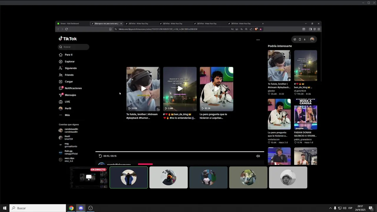The image size is (377, 212).
Task: Click the TikTok phone app icon
Action: point(300,39)
